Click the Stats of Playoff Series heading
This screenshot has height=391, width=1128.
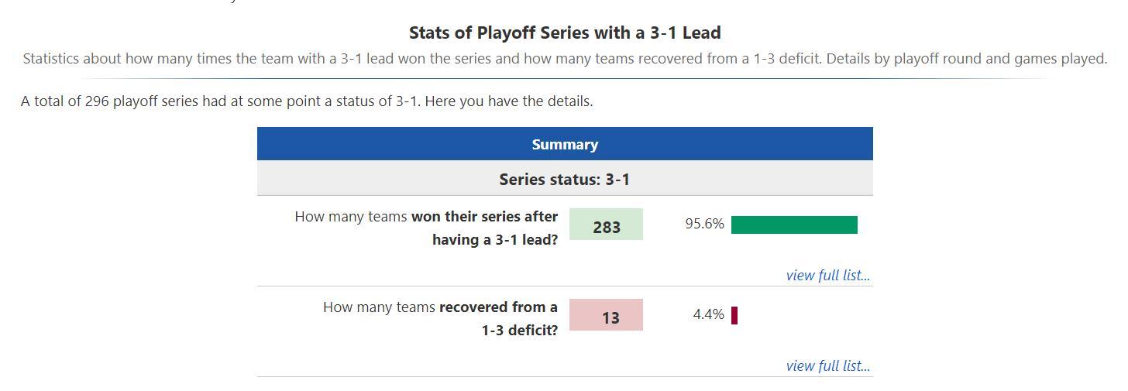tap(565, 33)
